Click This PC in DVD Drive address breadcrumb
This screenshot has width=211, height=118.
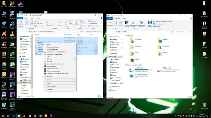[x=35, y=31]
